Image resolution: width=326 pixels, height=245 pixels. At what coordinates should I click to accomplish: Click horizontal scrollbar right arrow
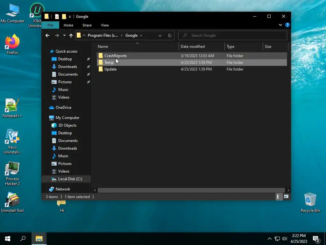click(288, 190)
